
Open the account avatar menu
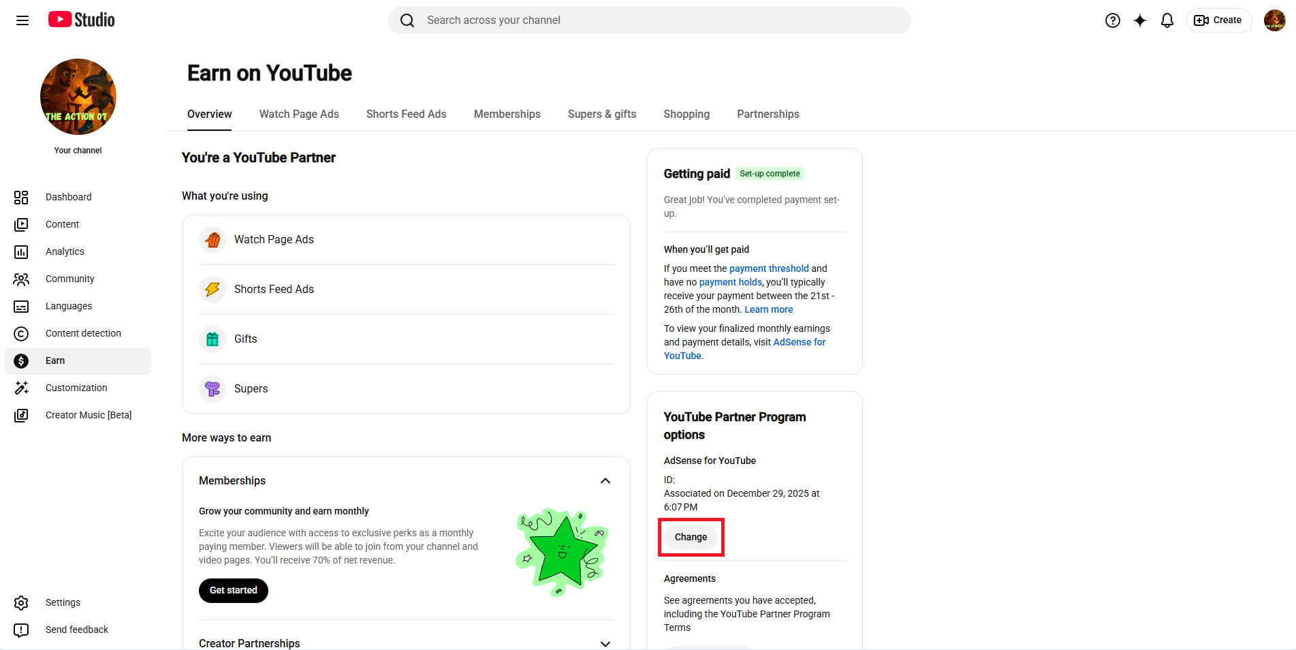click(1275, 20)
